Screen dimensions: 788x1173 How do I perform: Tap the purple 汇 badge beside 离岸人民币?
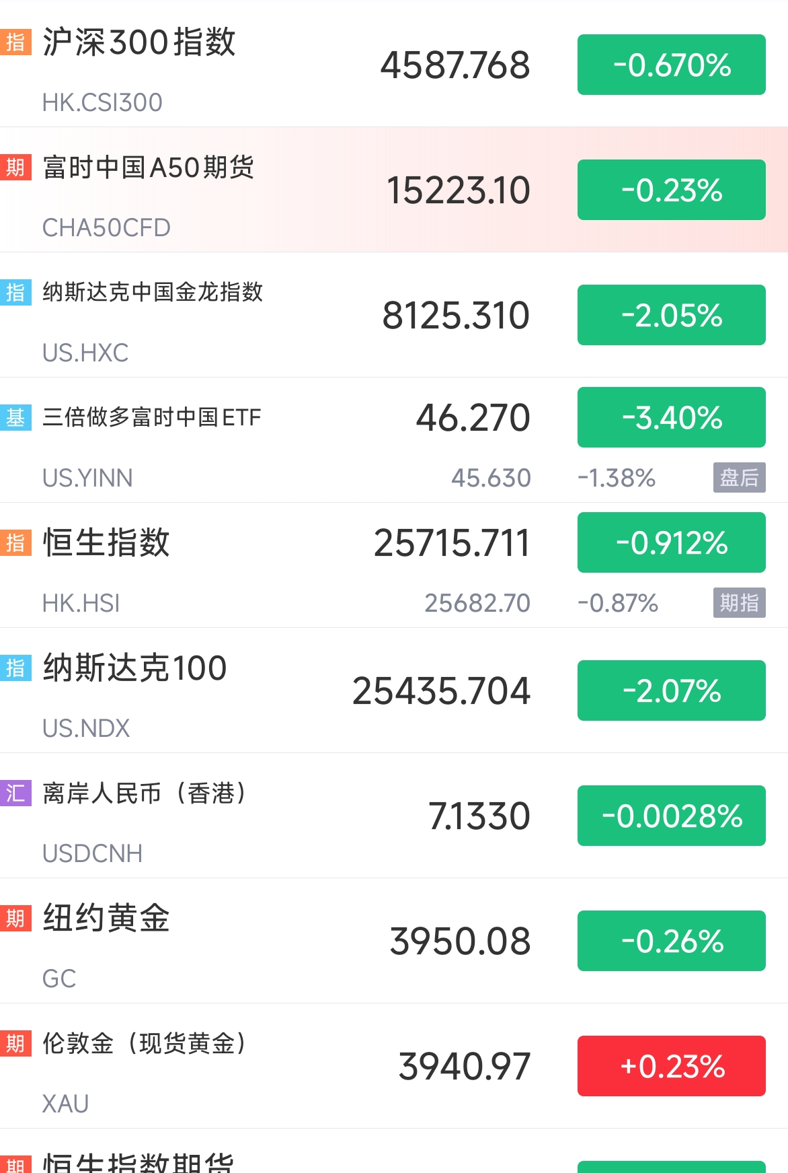(15, 793)
